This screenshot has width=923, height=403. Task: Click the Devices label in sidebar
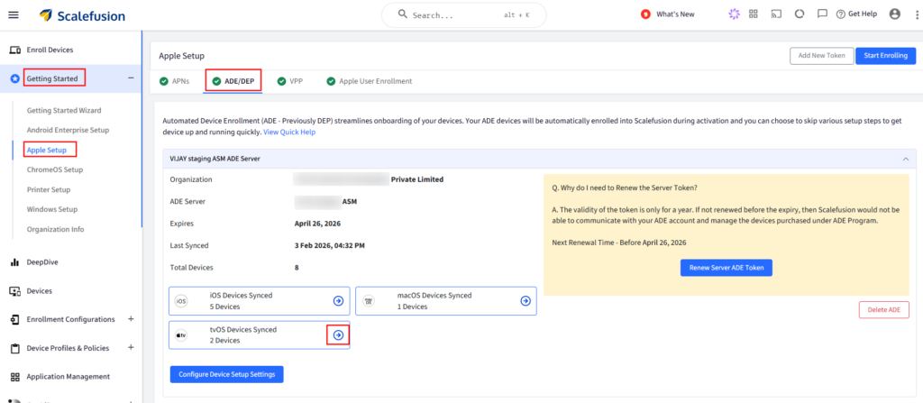point(40,291)
